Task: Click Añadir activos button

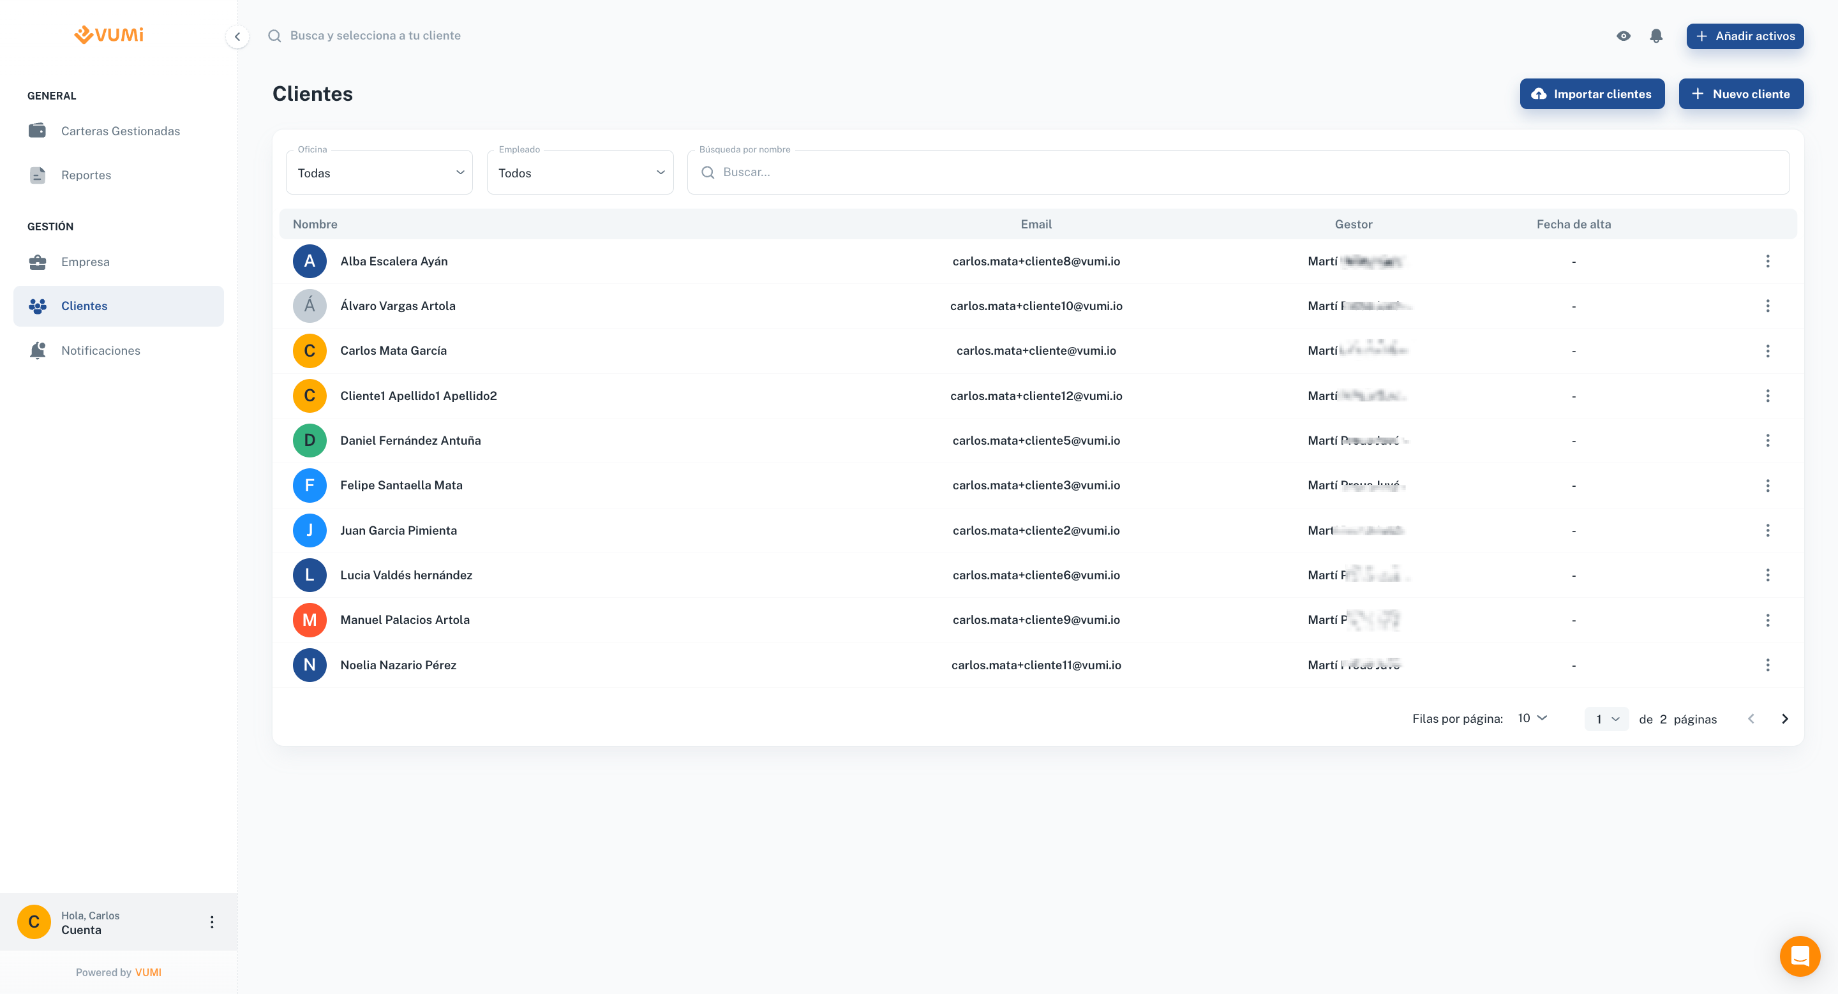Action: pos(1745,36)
